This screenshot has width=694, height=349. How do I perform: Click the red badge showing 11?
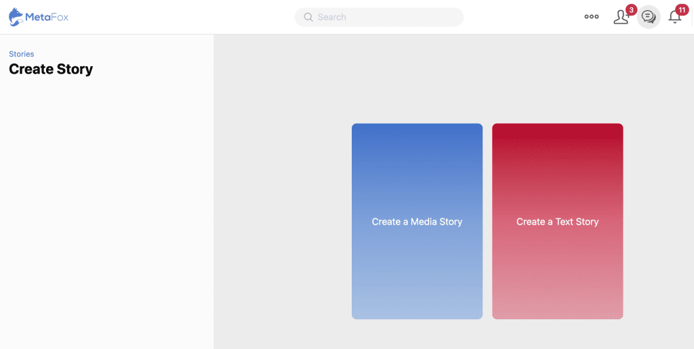tap(682, 9)
